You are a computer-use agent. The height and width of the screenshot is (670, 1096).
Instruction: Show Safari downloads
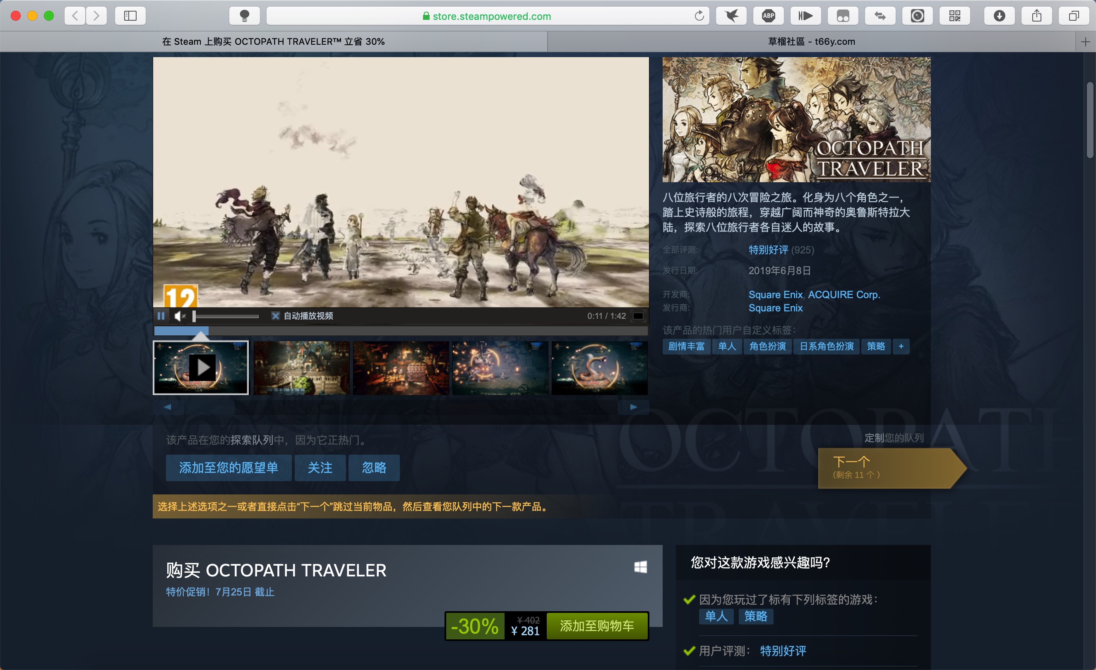click(x=1000, y=16)
